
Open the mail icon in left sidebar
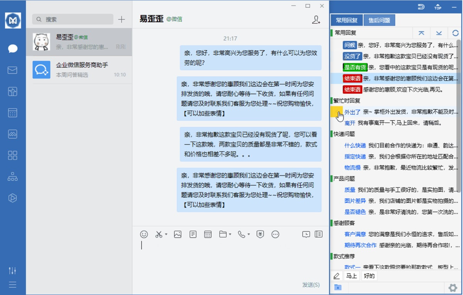13,70
